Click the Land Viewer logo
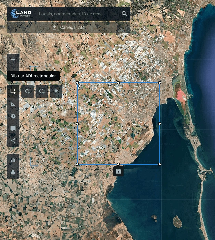This screenshot has width=215, height=240. [21, 14]
